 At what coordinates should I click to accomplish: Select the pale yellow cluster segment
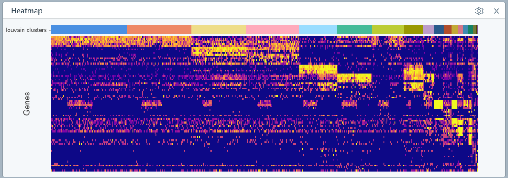coord(219,29)
